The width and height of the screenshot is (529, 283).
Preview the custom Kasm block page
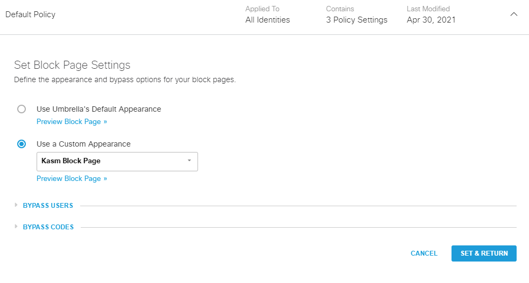pos(72,179)
